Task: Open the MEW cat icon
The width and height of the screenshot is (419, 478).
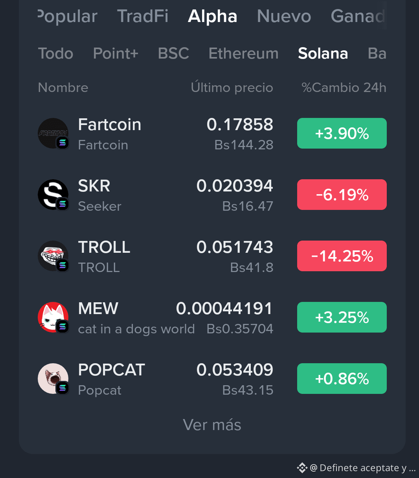Action: (53, 317)
